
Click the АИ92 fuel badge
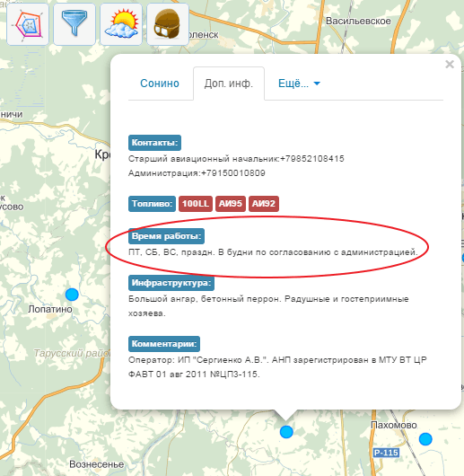(x=264, y=203)
